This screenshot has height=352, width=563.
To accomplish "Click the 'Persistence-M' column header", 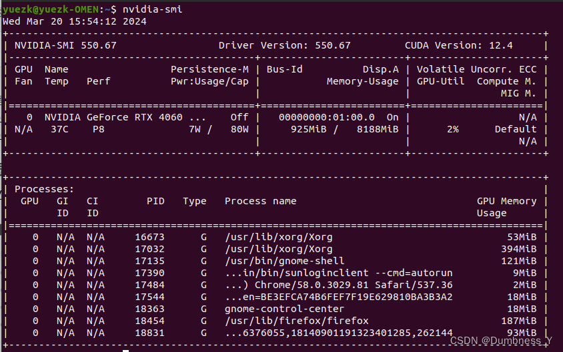I will point(209,69).
